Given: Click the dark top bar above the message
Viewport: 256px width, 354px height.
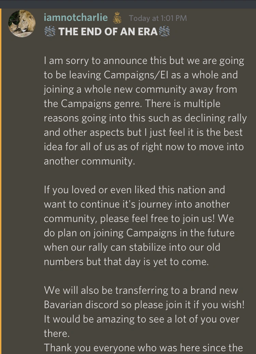Looking at the screenshot, I should coord(128,4).
